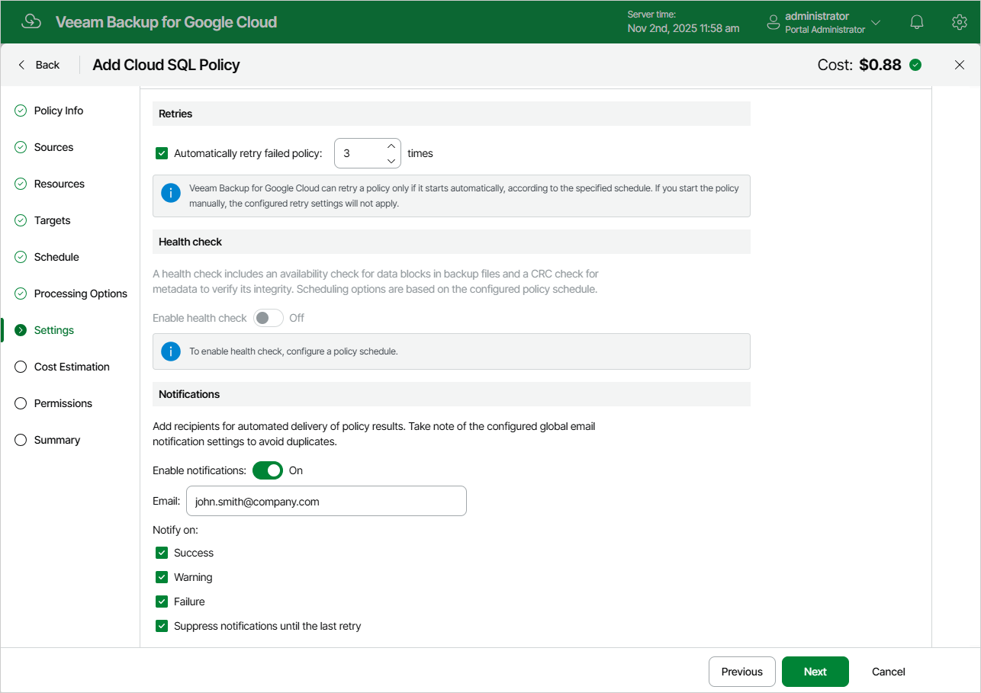Click the Processing Options checkmark icon

[21, 294]
